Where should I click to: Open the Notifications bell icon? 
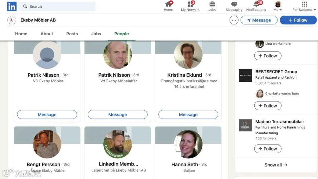click(x=256, y=4)
